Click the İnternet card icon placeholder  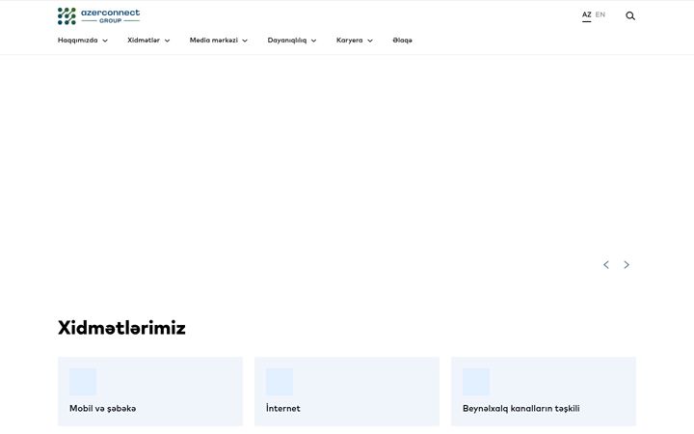280,382
